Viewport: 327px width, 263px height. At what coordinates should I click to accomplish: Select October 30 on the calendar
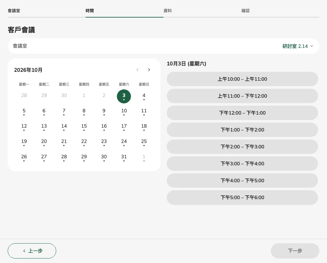tap(104, 158)
